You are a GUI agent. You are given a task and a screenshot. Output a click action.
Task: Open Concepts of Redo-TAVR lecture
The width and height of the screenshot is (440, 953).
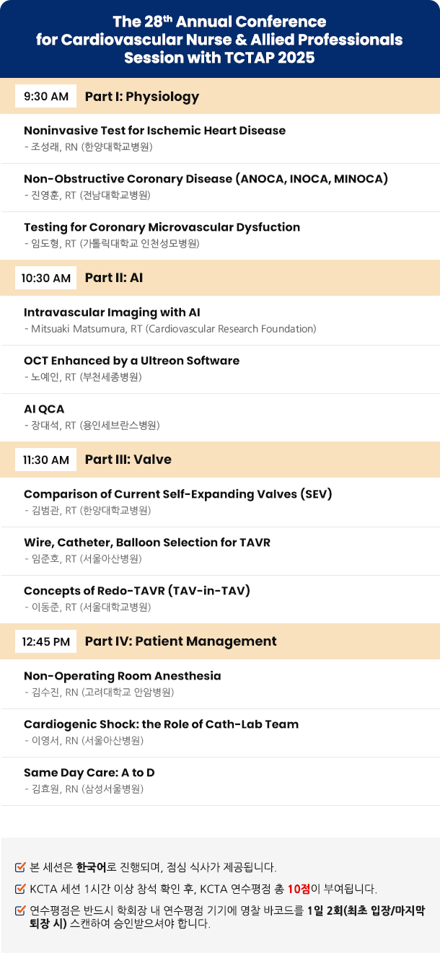(x=137, y=591)
